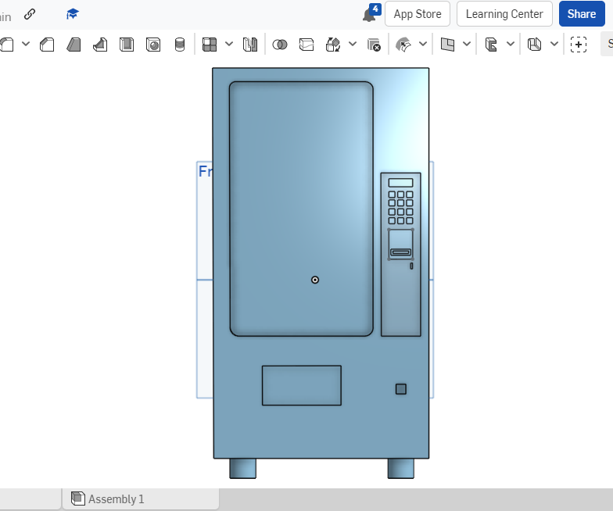Click the Share button
613x511 pixels.
tap(582, 14)
